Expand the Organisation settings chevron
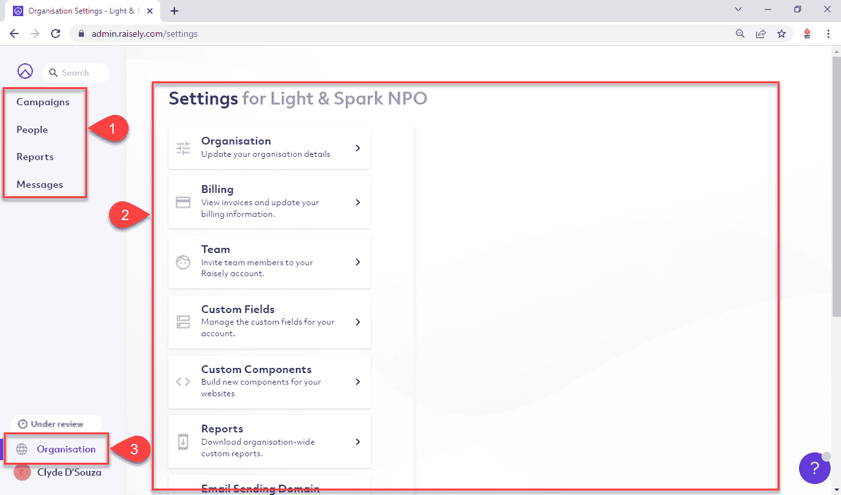841x495 pixels. (358, 148)
